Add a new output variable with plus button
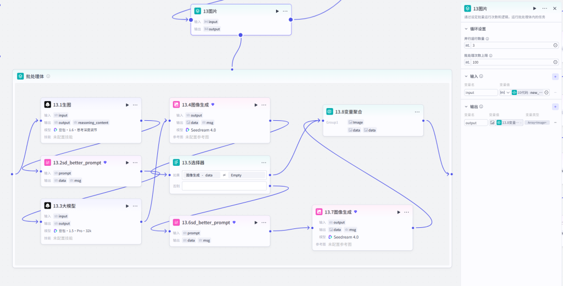 click(x=555, y=107)
